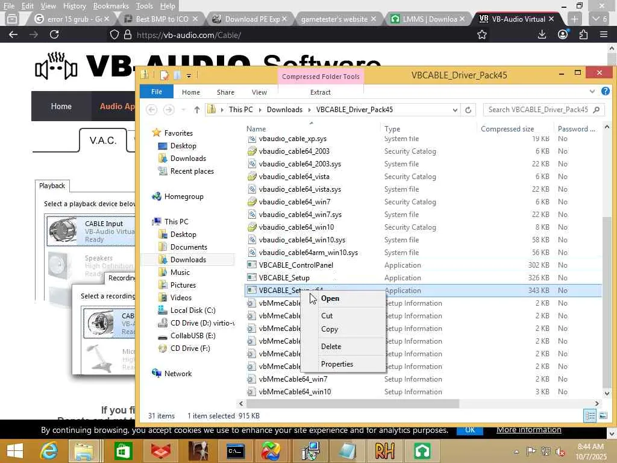This screenshot has height=463, width=617.
Task: Select the vbaudio_cable64_win10.sys file
Action: [302, 240]
